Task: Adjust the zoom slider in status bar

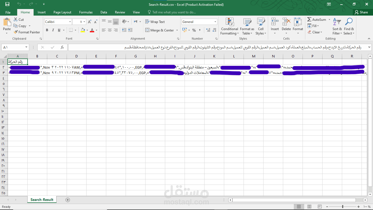Action: [343, 207]
